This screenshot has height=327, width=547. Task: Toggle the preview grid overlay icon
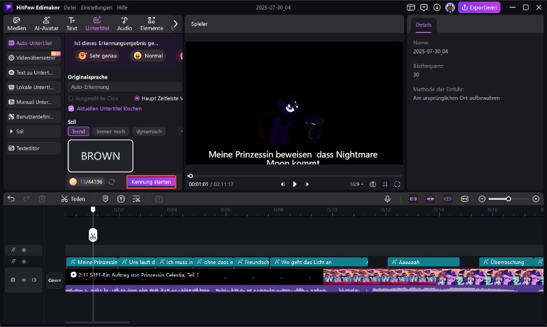pyautogui.click(x=385, y=184)
